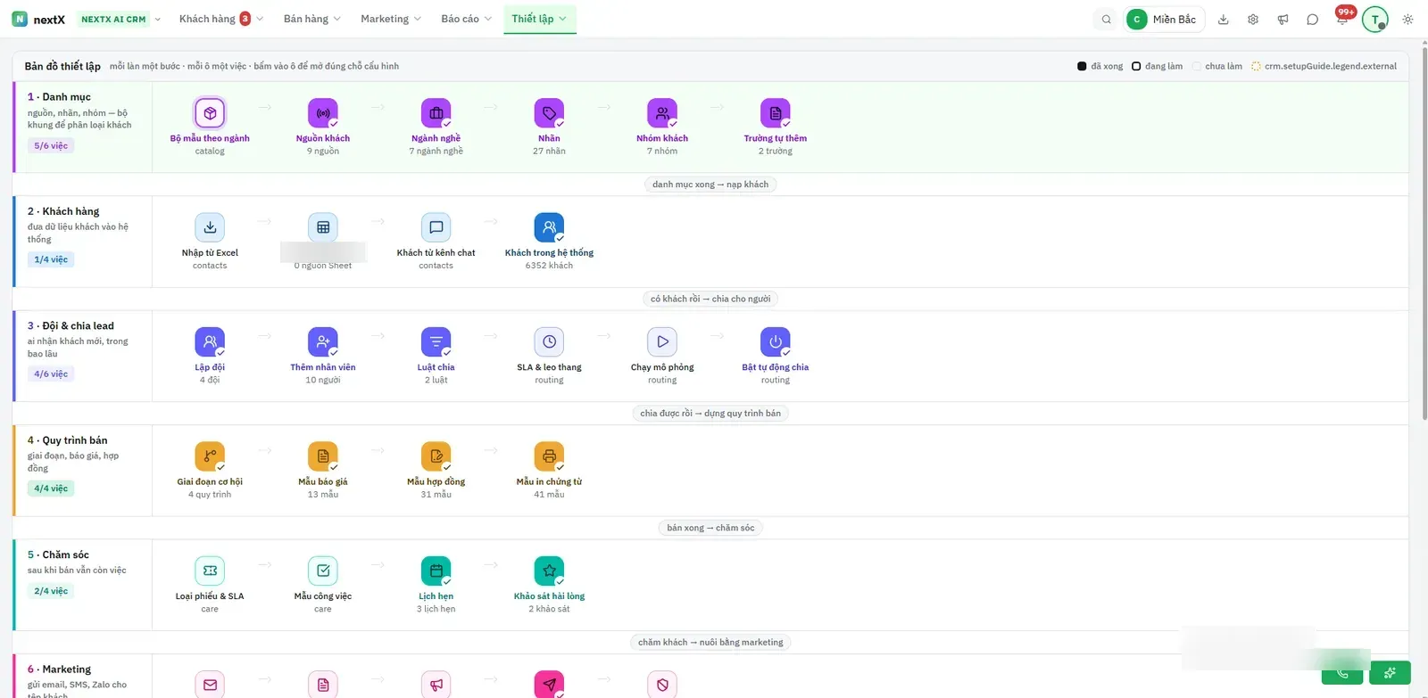Click the search magnifier icon
This screenshot has width=1428, height=698.
pyautogui.click(x=1106, y=20)
